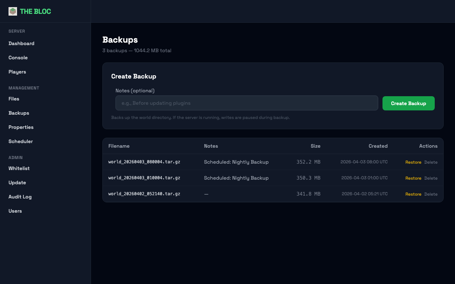The width and height of the screenshot is (455, 284).
Task: Open the Files management section
Action: [x=14, y=99]
